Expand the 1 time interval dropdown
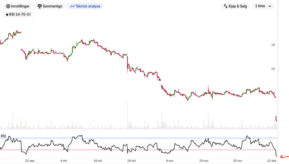The height and width of the screenshot is (164, 289). click(263, 6)
